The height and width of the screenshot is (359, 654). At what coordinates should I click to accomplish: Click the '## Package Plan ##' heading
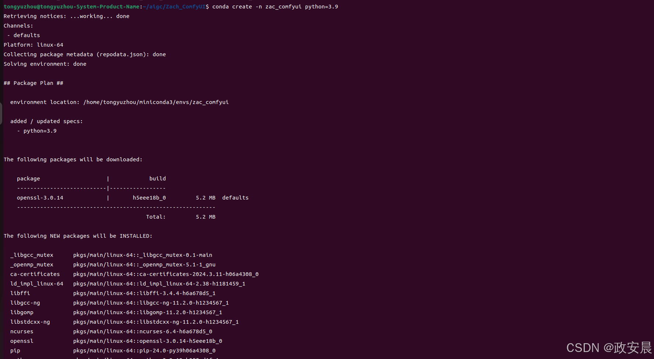pos(33,83)
